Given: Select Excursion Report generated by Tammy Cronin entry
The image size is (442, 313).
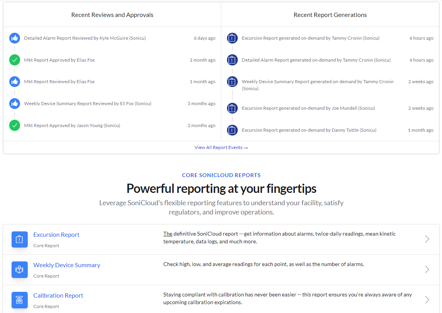Looking at the screenshot, I should [311, 38].
